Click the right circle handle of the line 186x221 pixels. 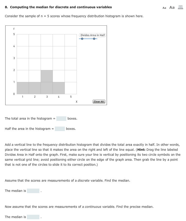click(x=94, y=39)
